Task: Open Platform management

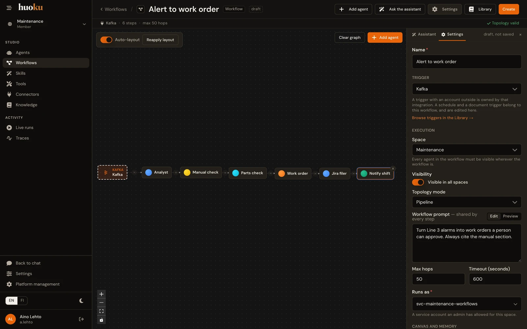Action: 46,284
